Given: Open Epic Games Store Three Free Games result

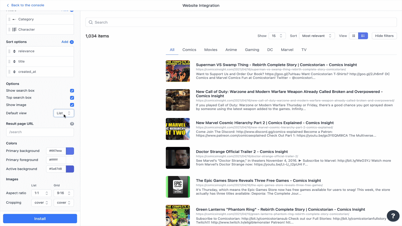Looking at the screenshot, I should pyautogui.click(x=258, y=181).
